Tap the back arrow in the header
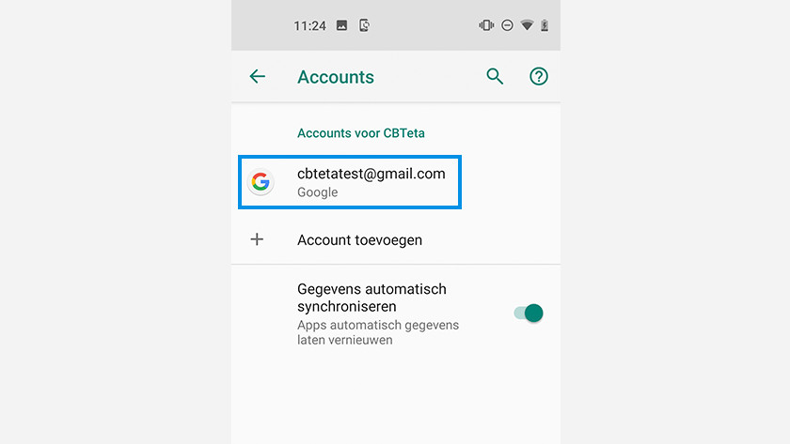The height and width of the screenshot is (444, 790). coord(257,76)
